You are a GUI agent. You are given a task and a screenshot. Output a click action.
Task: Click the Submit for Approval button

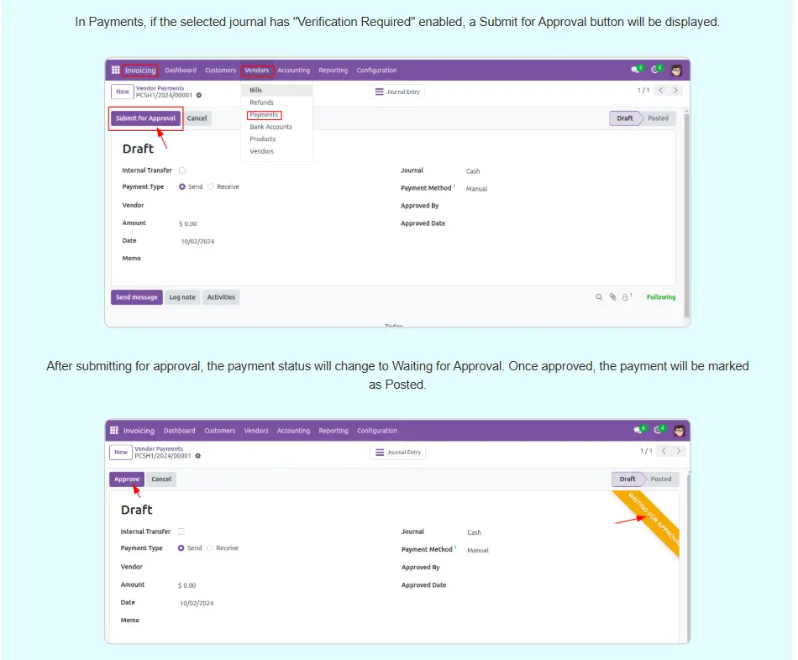145,118
